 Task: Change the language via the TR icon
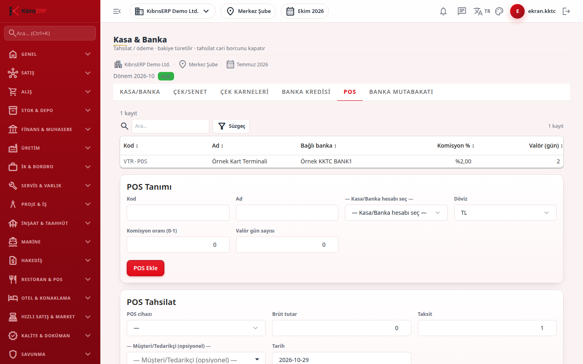(x=482, y=11)
